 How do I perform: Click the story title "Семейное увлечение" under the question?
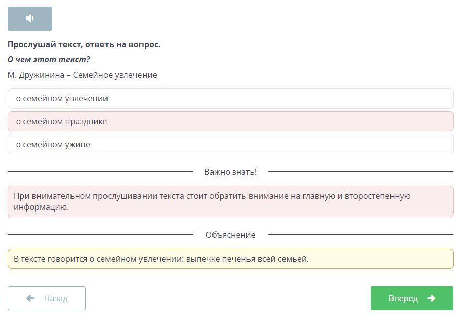coord(115,75)
